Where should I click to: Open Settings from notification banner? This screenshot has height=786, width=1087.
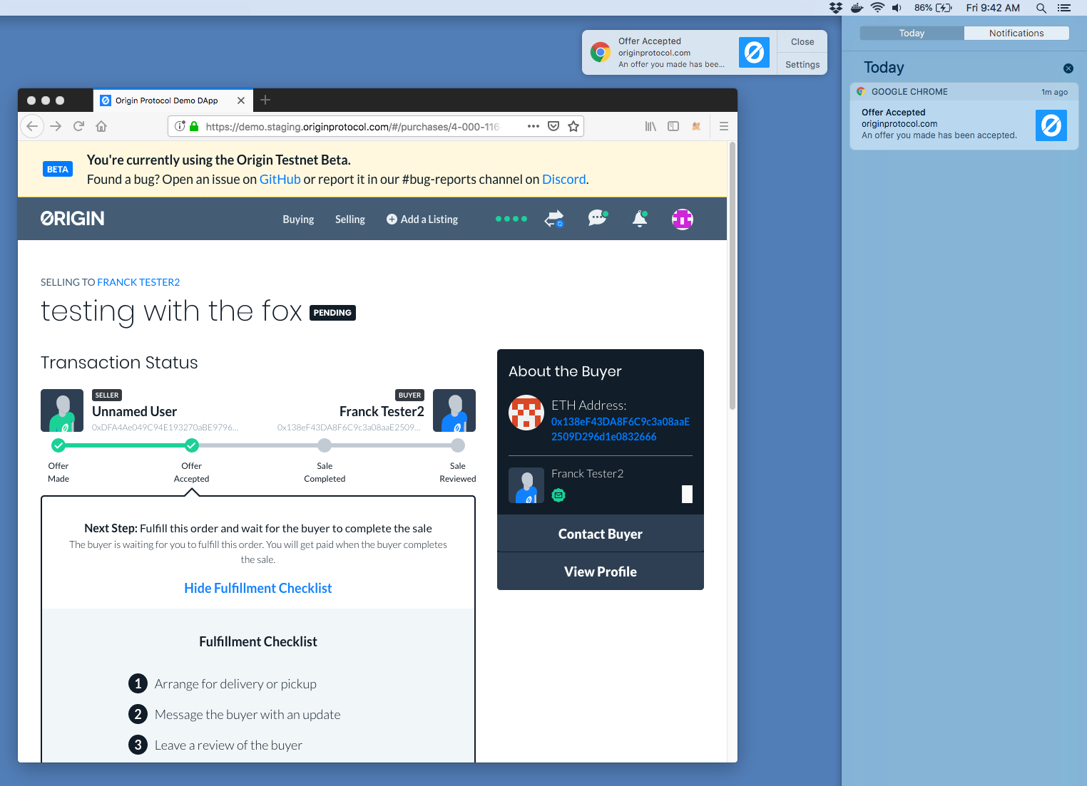(x=802, y=64)
